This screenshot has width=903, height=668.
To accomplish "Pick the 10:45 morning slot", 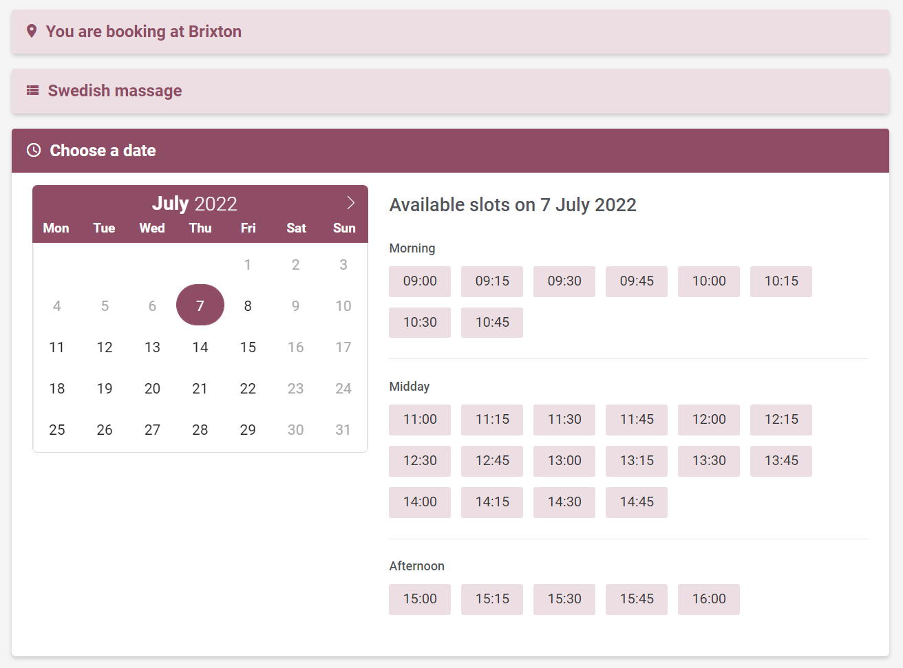I will click(x=492, y=323).
